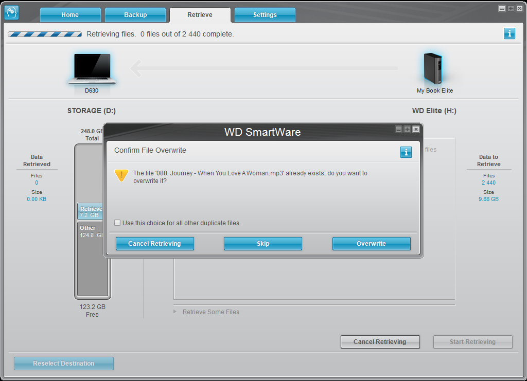Click the 'WD Elite (H:)' label

pyautogui.click(x=434, y=111)
